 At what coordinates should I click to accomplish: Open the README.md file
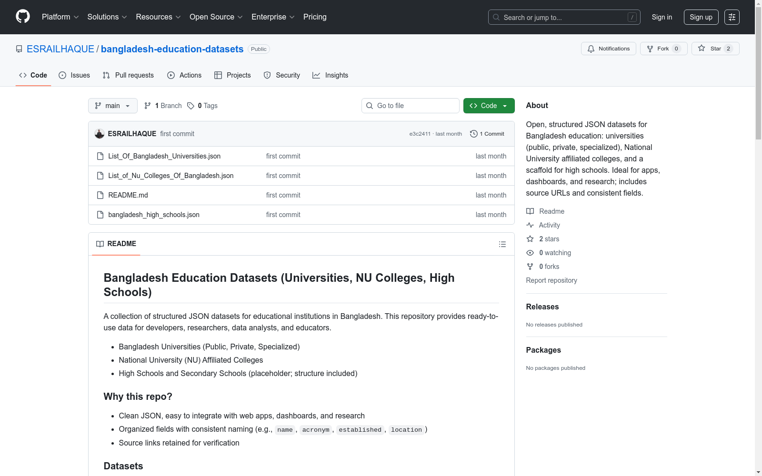coord(128,195)
